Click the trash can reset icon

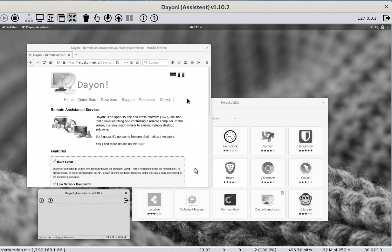point(86,18)
